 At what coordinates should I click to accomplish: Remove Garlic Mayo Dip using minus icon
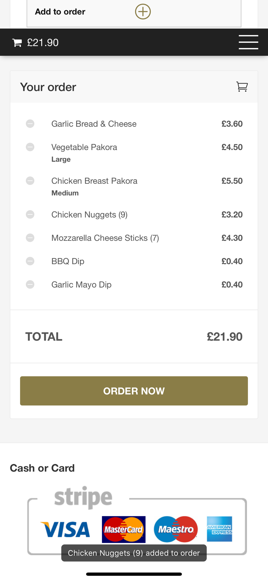point(30,284)
